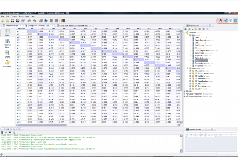Screen dimensions: 238x157
Task: Select the Iris dataset tree item
Action: [196, 48]
